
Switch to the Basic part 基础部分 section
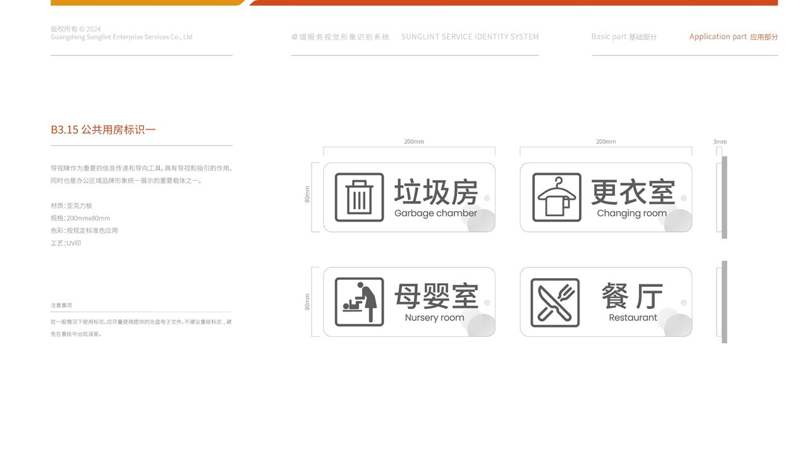tap(624, 35)
